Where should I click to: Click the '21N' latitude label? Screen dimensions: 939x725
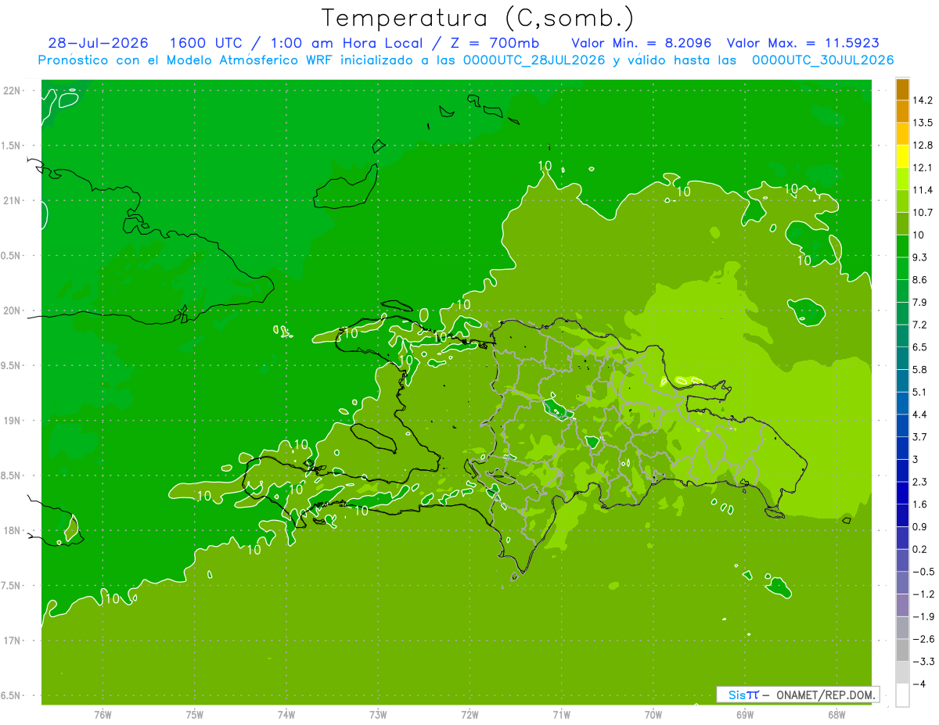coord(13,201)
